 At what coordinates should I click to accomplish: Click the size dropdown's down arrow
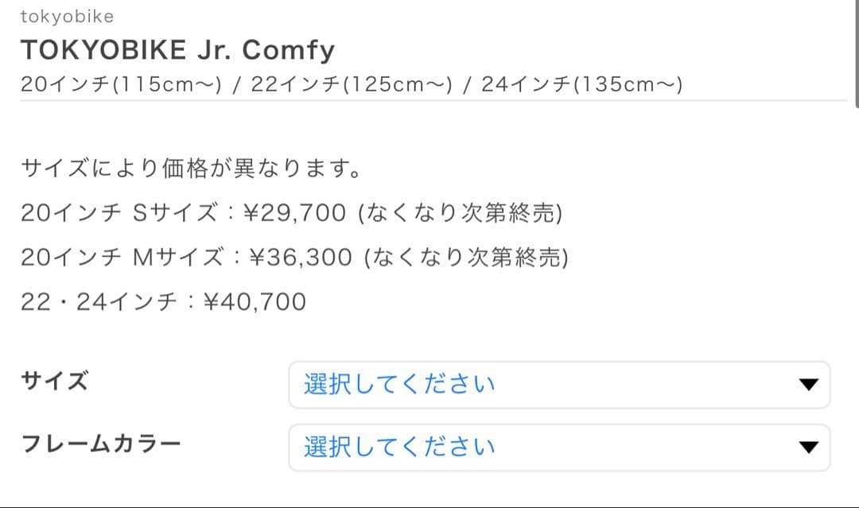(808, 384)
